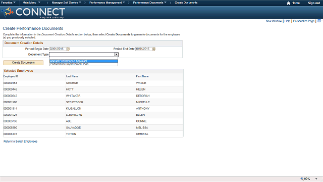Click first name ELLEN
Screen dimensions: 323x182
pyautogui.click(x=140, y=115)
